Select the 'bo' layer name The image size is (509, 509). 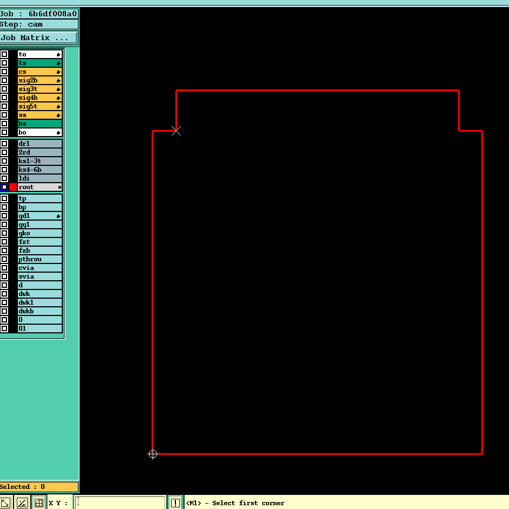coord(40,132)
